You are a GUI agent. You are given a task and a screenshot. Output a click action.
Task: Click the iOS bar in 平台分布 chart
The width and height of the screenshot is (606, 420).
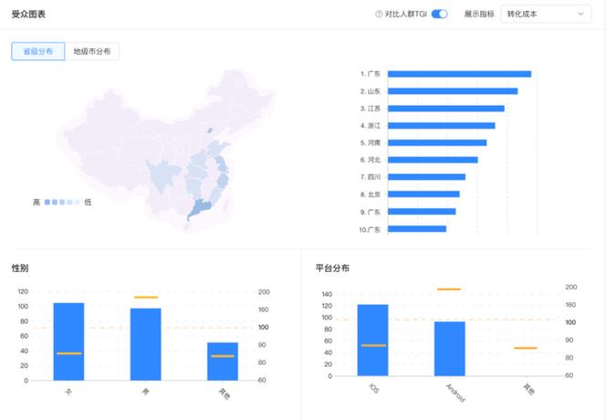coord(372,341)
